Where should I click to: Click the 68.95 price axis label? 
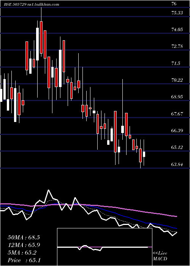(x=177, y=97)
